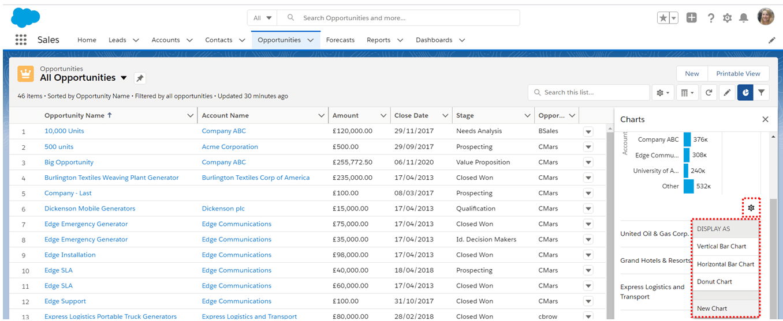Open the Favorites list dropdown arrow

(x=674, y=18)
